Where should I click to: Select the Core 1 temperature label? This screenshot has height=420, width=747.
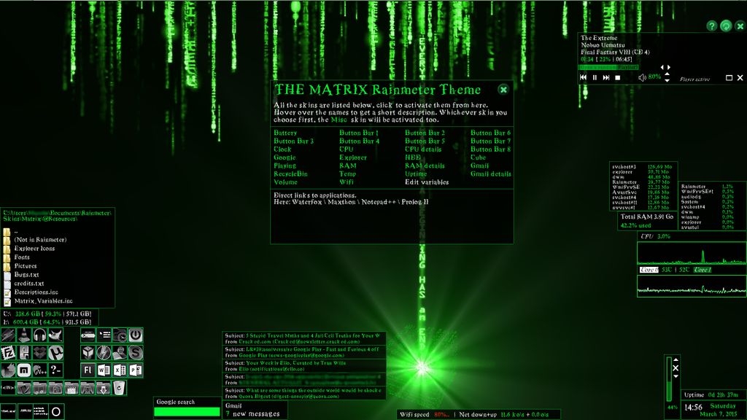tap(703, 270)
